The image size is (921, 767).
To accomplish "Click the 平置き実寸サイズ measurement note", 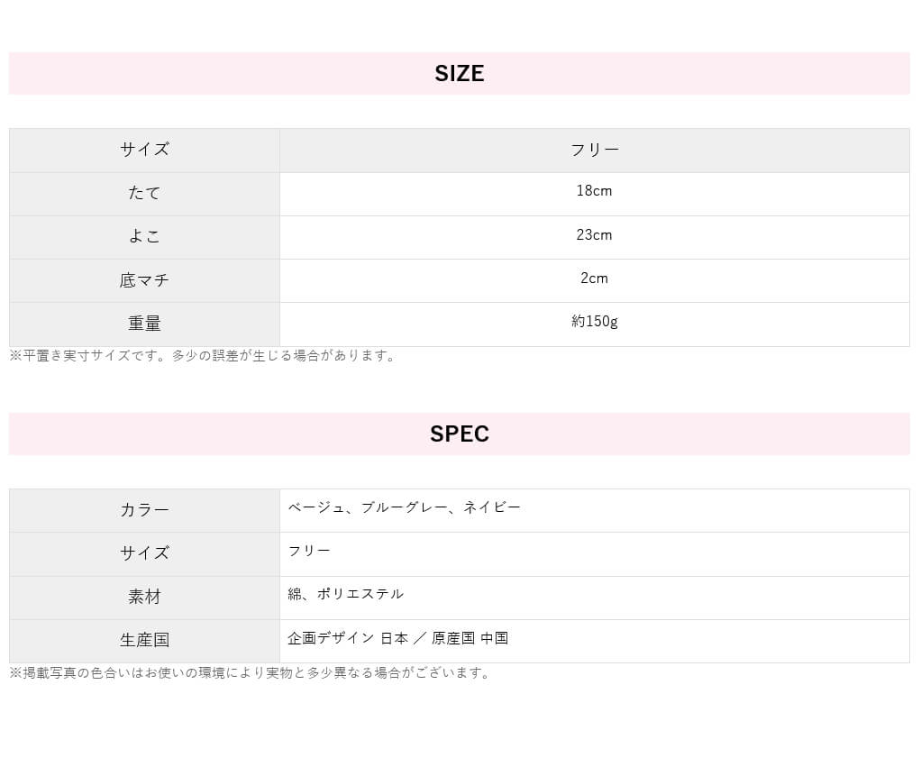I will 203,356.
